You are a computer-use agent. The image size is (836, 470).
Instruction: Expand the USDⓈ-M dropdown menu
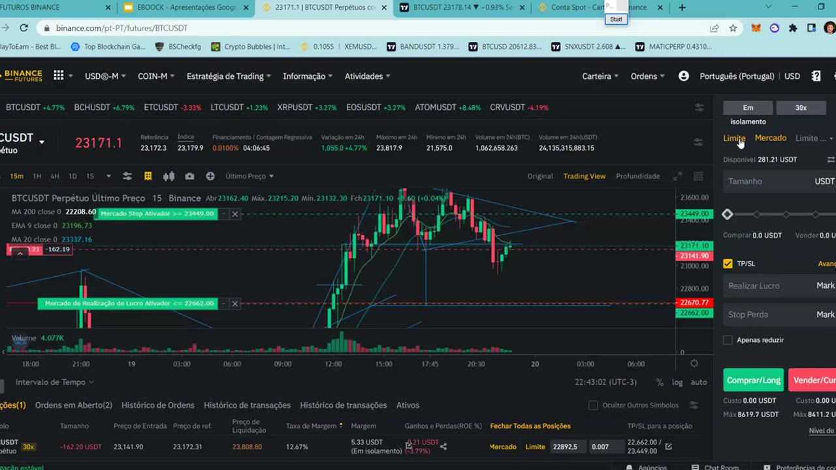tap(105, 76)
